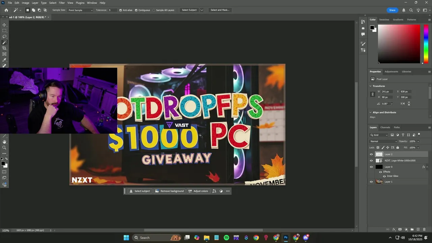This screenshot has height=243, width=432.
Task: Add a layer mask icon
Action: 400,230
